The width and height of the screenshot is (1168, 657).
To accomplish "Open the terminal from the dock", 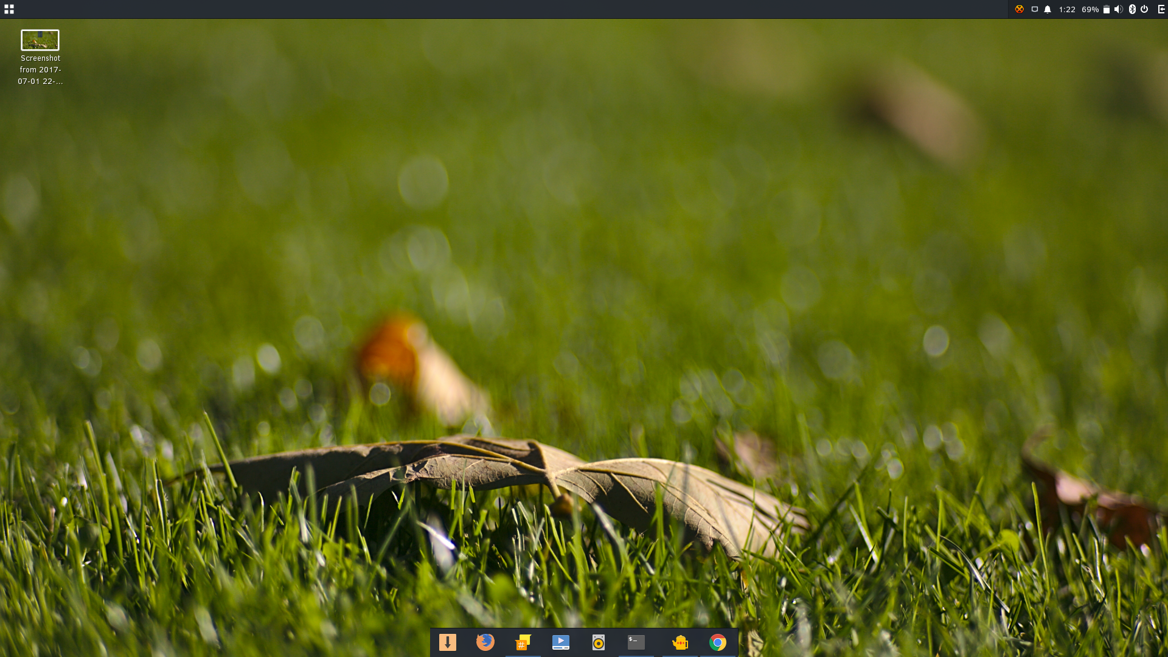I will tap(636, 642).
